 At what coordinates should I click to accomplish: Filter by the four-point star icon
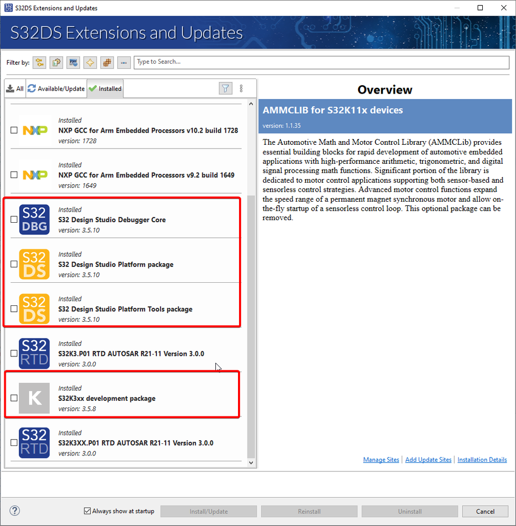90,63
